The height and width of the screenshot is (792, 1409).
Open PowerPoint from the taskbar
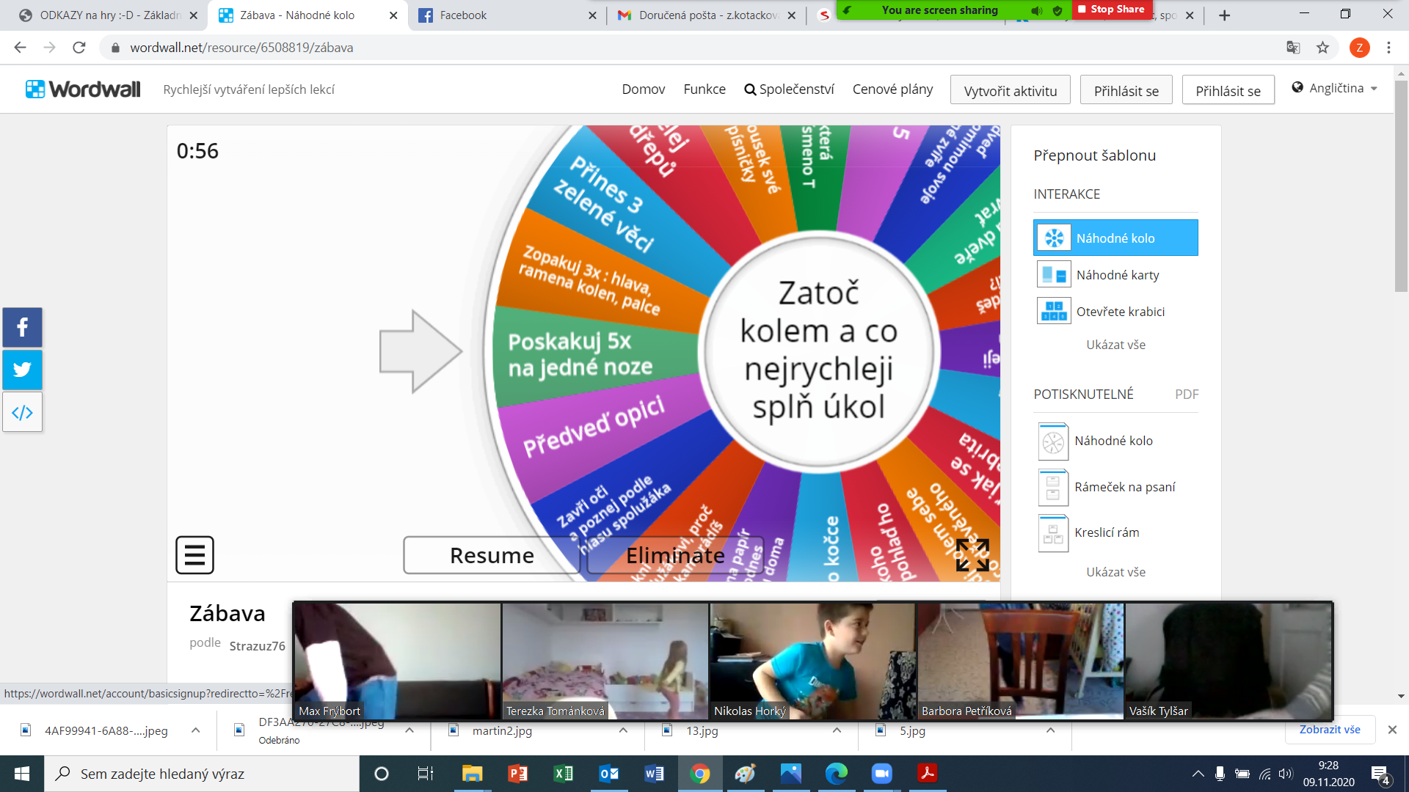pos(517,774)
